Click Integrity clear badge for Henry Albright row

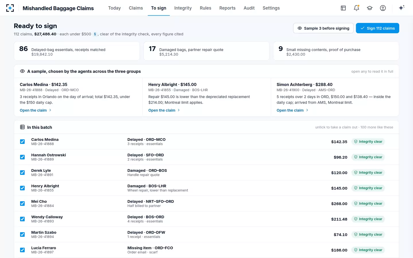[x=368, y=188]
